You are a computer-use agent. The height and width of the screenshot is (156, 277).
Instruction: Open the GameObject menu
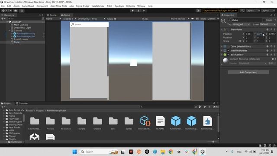point(28,6)
